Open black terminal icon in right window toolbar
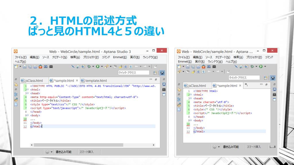This screenshot has width=294, height=165. [214, 66]
